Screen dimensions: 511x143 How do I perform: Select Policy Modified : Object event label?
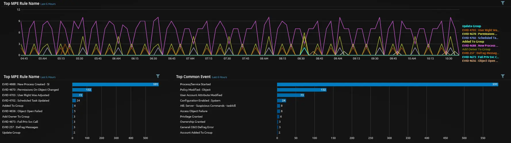click(195, 90)
